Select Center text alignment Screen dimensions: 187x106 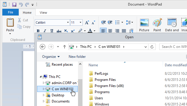(110, 31)
